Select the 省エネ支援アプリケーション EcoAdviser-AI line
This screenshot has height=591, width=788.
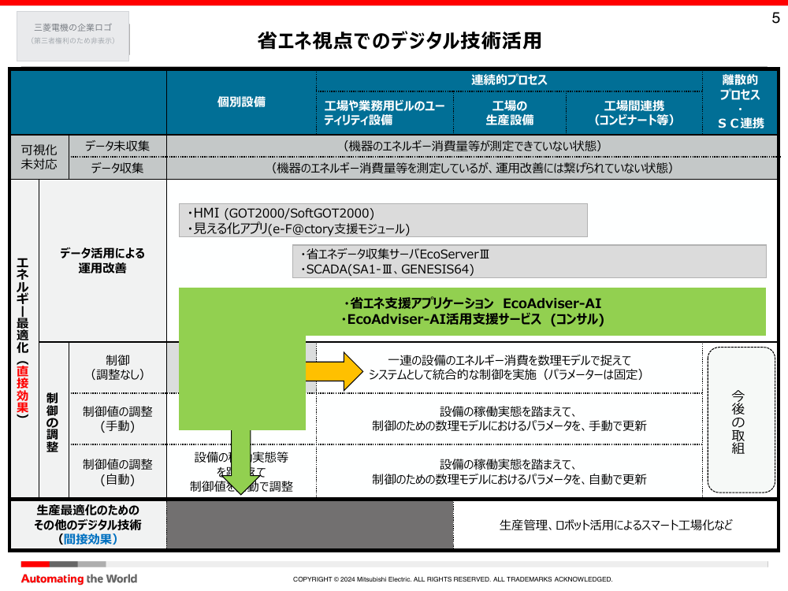pos(472,303)
